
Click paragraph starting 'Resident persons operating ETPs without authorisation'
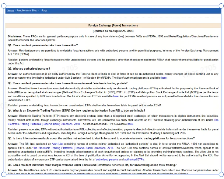[113, 131]
